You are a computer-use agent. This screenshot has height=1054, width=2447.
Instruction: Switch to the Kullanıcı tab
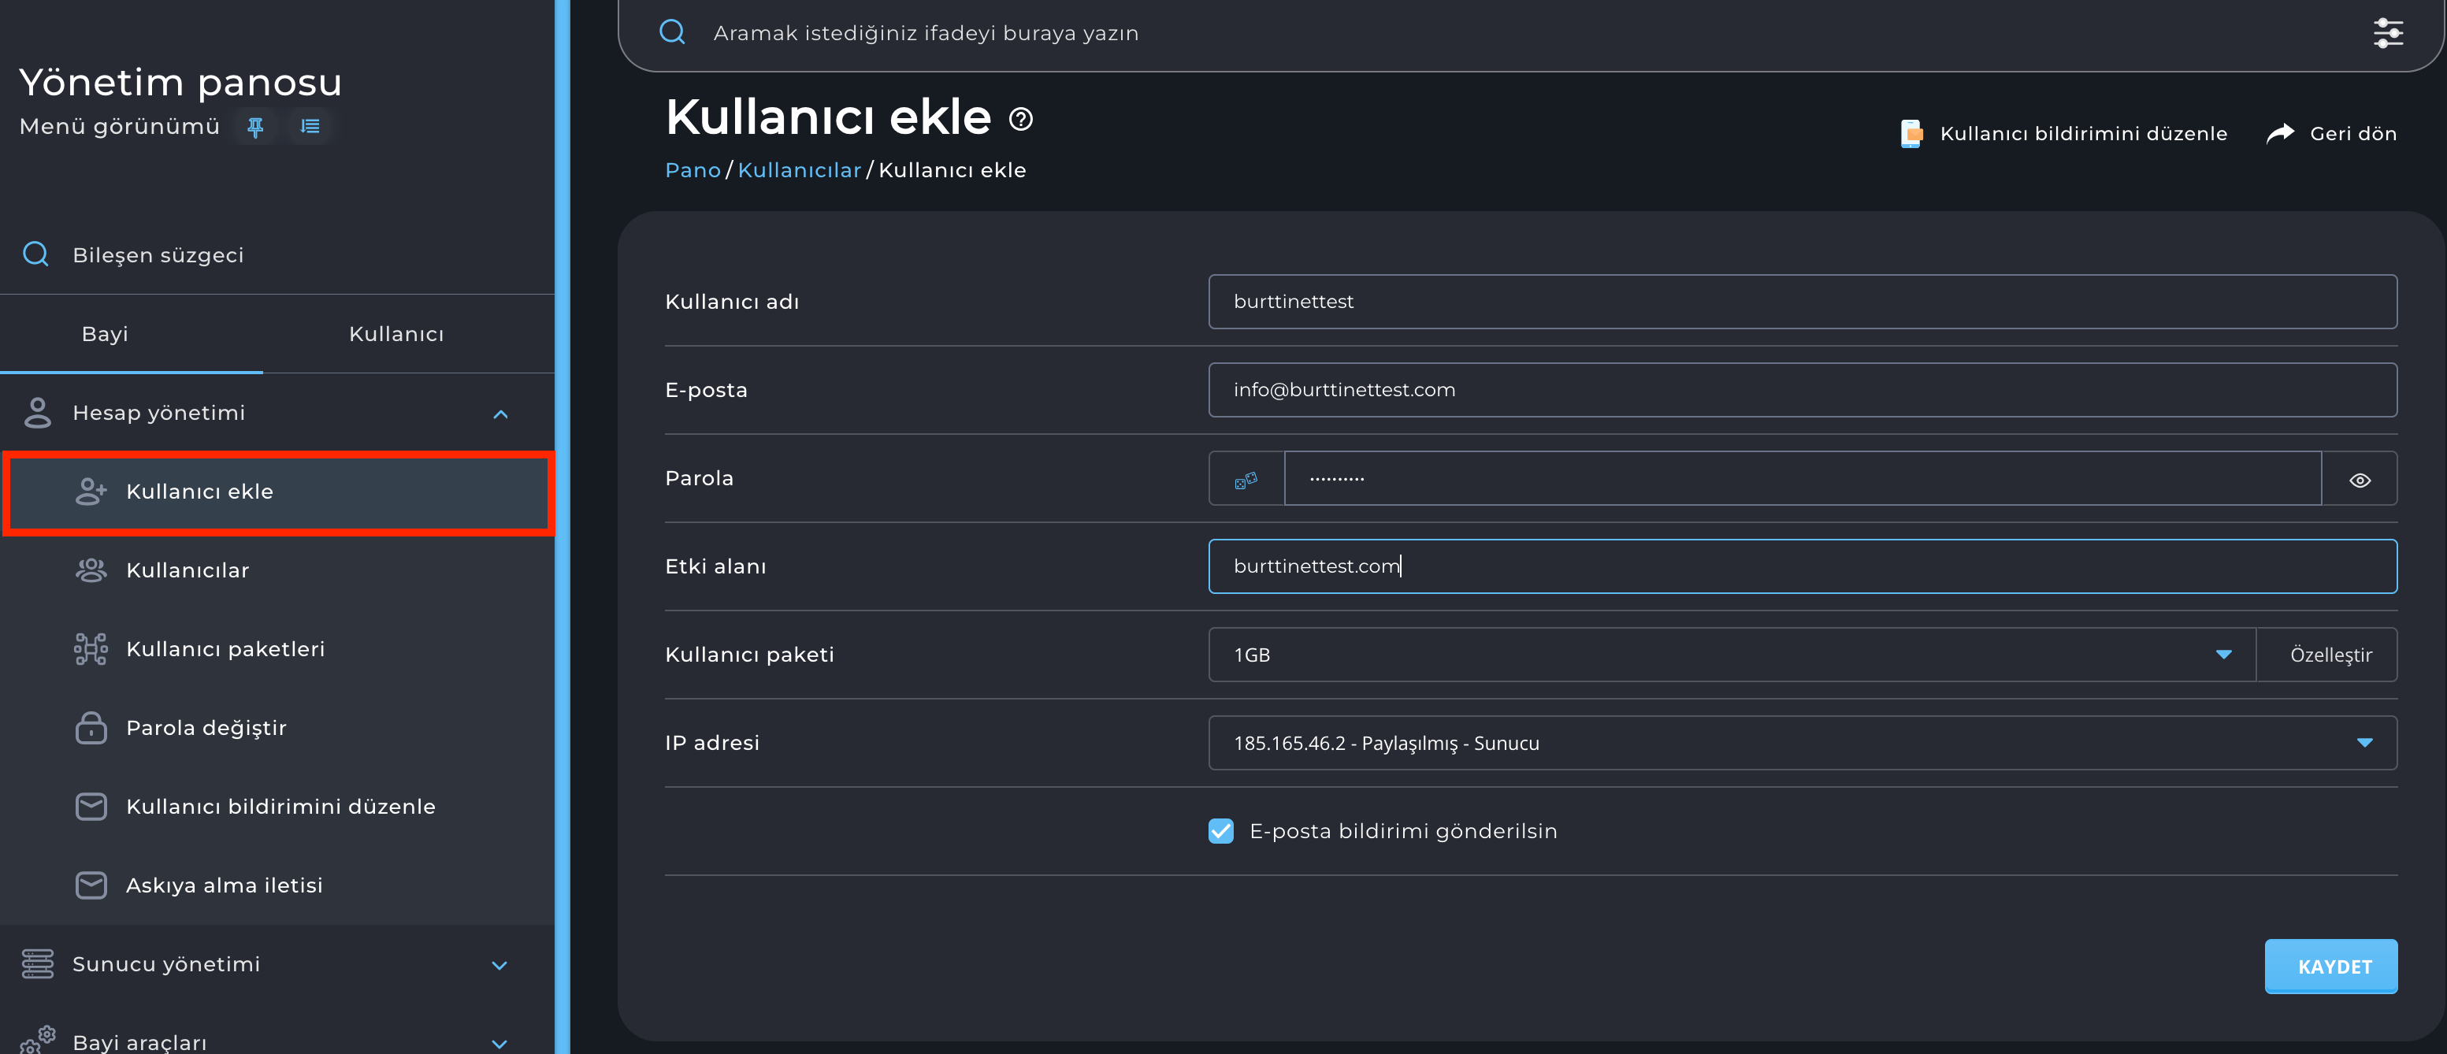coord(396,334)
